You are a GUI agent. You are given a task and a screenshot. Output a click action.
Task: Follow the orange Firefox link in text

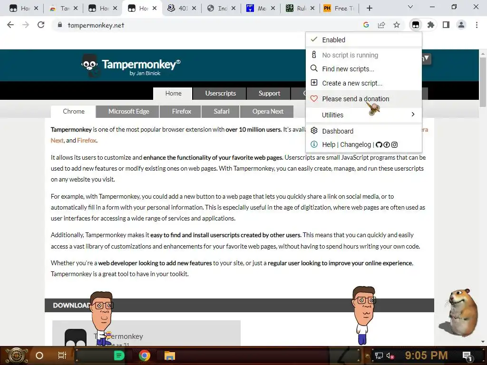pyautogui.click(x=87, y=140)
